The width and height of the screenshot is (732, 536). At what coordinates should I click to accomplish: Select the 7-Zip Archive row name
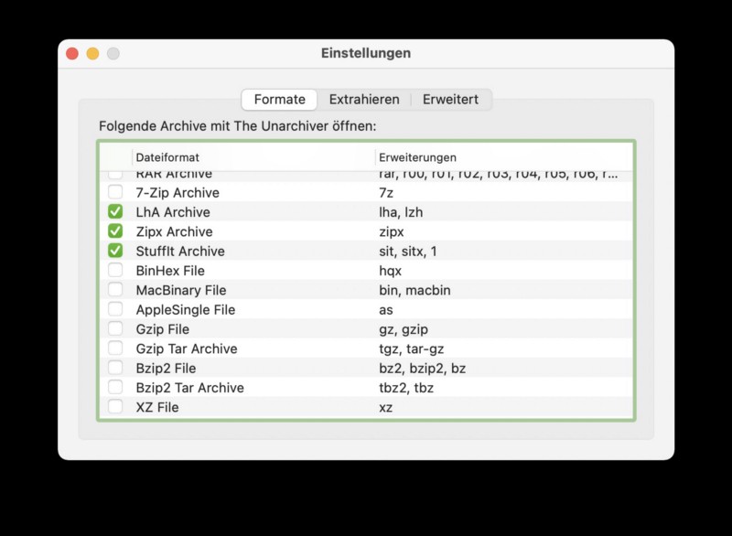[178, 193]
